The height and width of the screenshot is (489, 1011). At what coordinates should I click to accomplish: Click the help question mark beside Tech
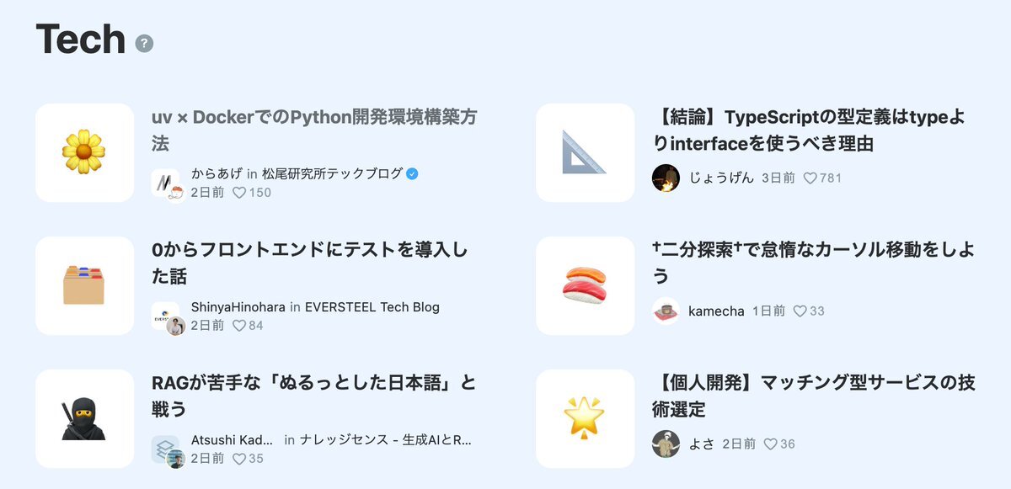(145, 44)
